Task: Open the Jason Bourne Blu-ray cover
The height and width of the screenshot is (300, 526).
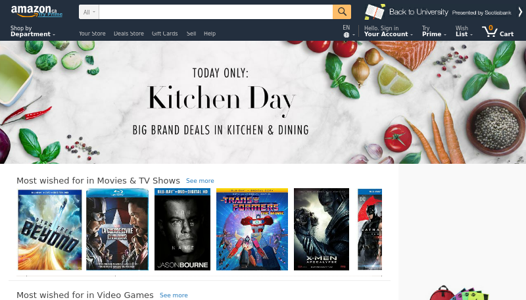Action: click(182, 229)
